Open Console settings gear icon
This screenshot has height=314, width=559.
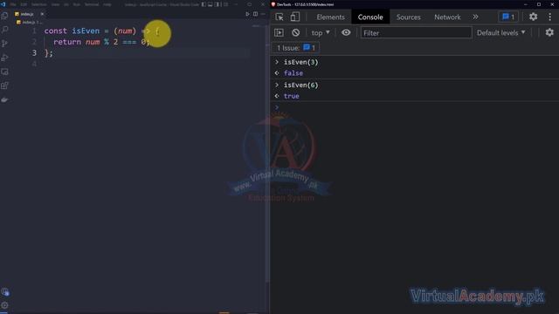[x=549, y=33]
